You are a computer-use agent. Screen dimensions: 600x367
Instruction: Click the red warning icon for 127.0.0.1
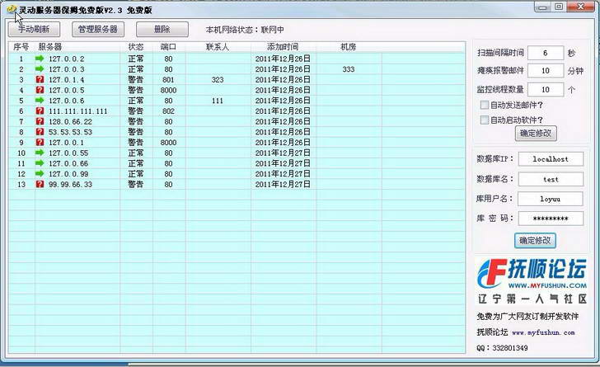[x=40, y=142]
